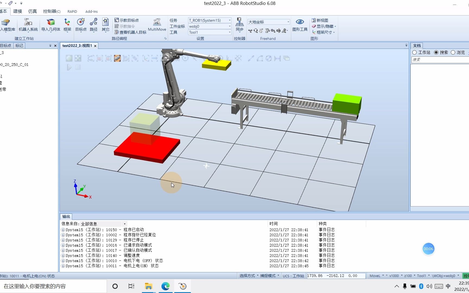Image resolution: width=469 pixels, height=293 pixels.
Task: Open the wobj0 work object dropdown
Action: tap(229, 26)
